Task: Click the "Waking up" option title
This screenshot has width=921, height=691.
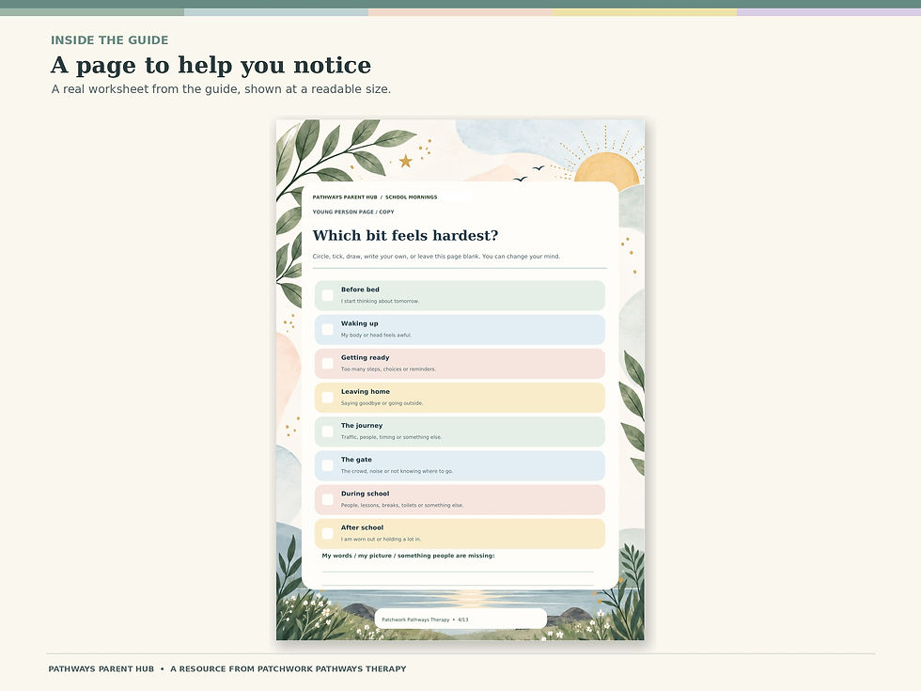Action: click(x=359, y=323)
